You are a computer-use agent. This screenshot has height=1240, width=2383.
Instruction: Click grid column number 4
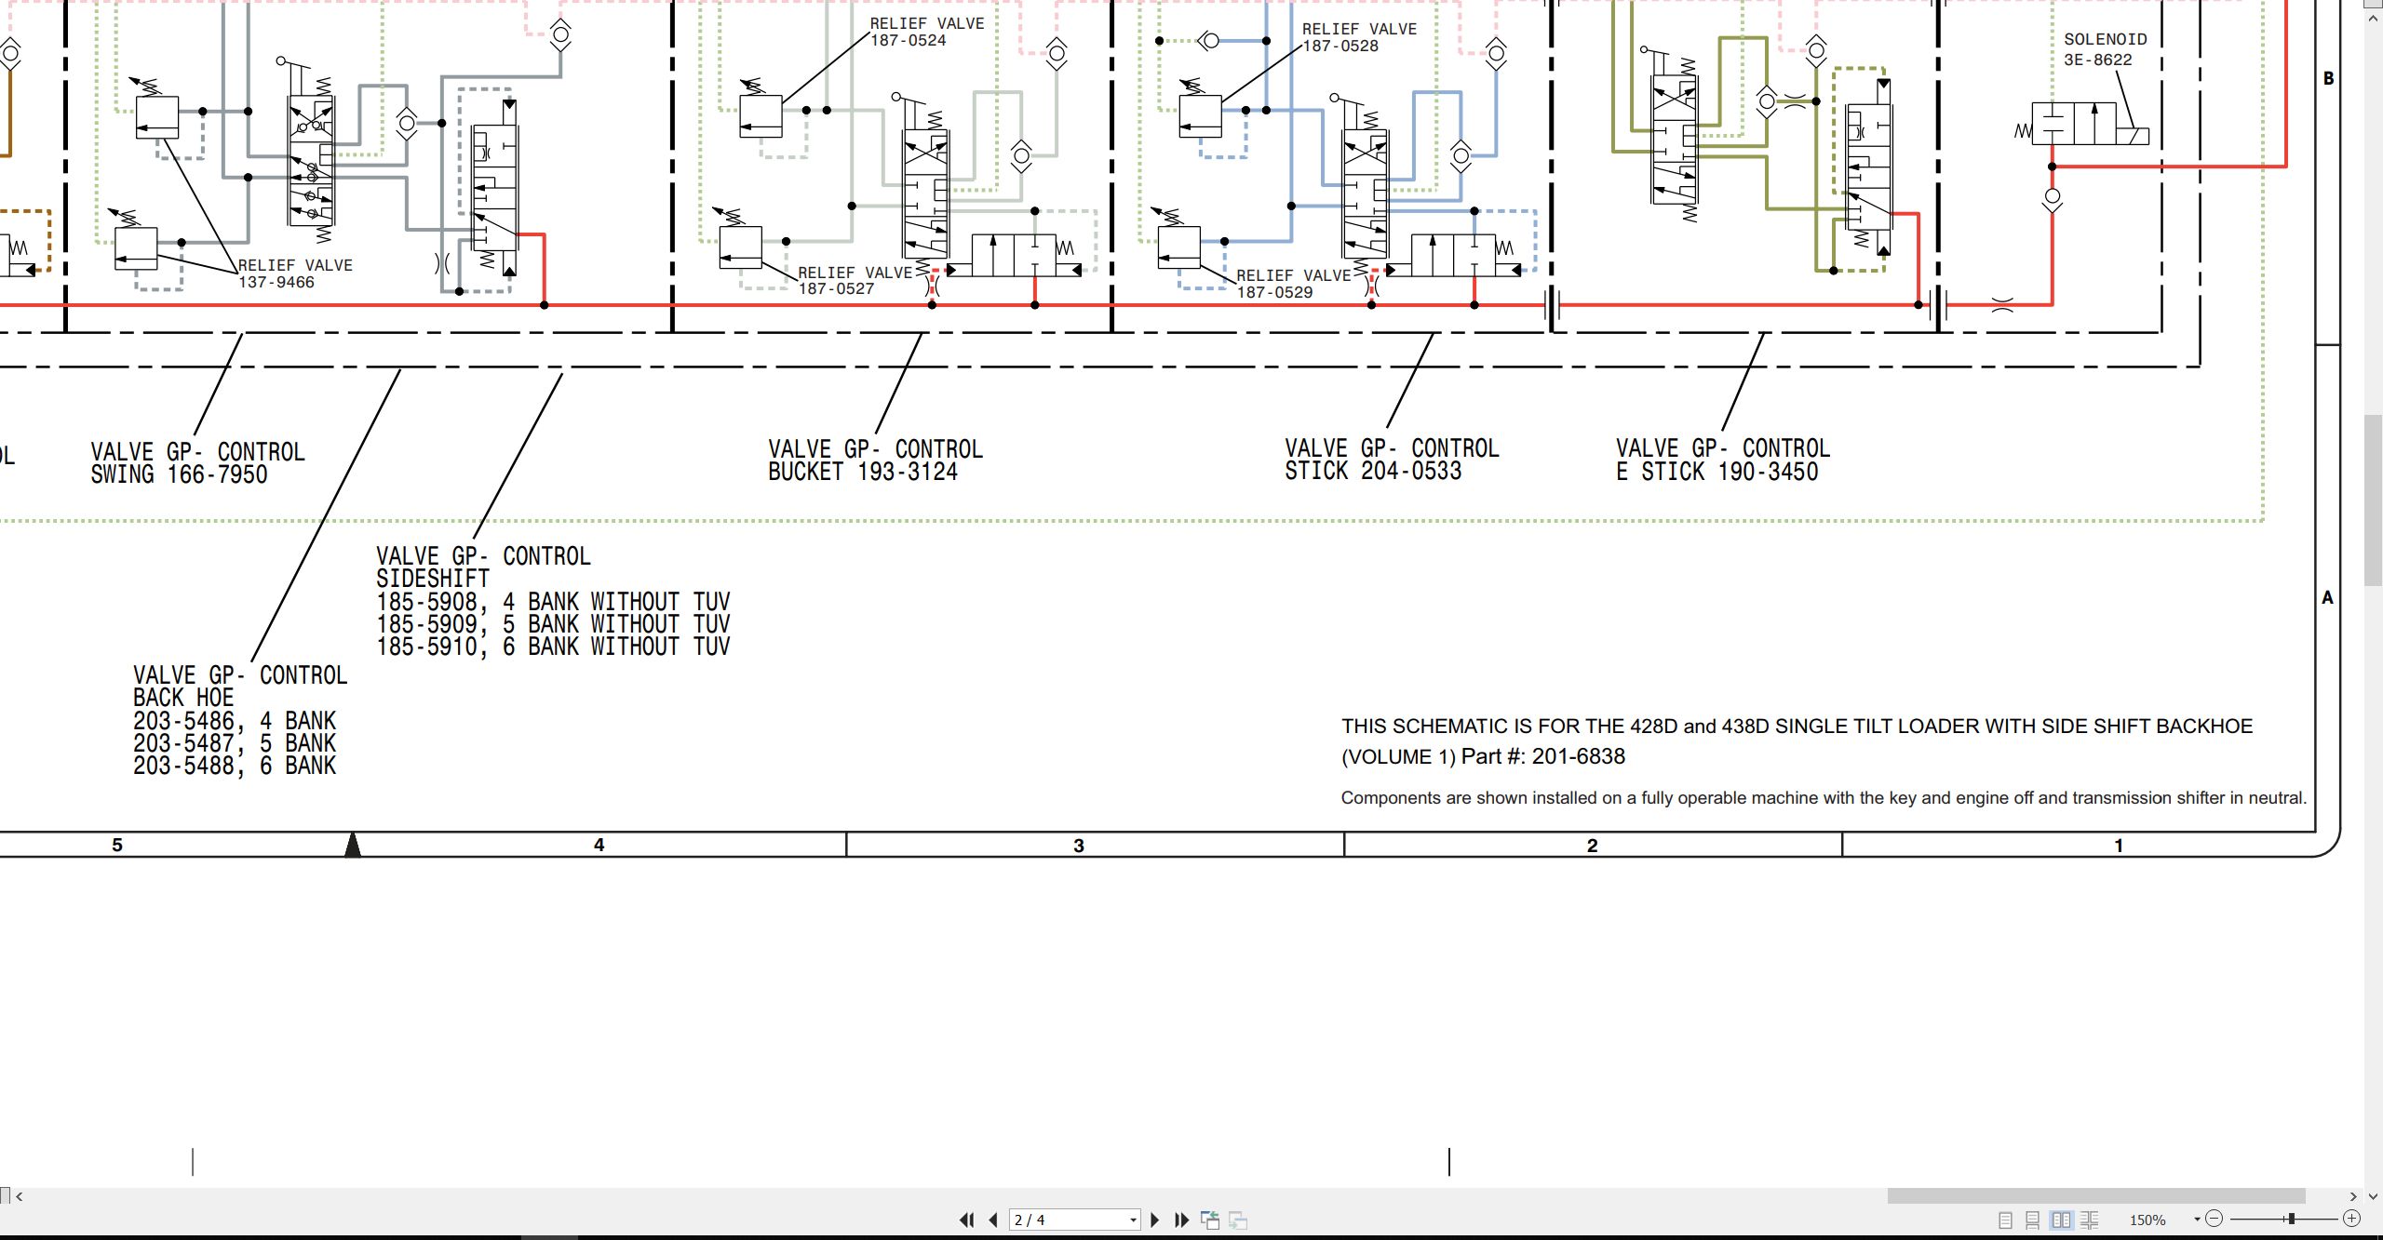[599, 845]
